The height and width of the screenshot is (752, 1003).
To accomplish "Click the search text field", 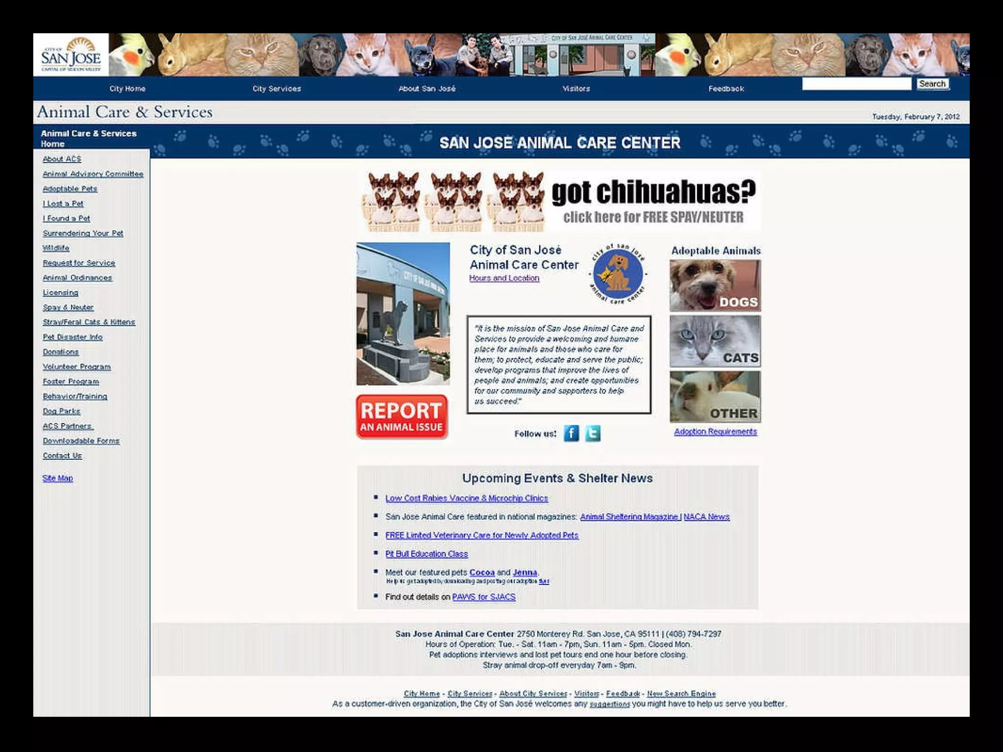I will 856,84.
